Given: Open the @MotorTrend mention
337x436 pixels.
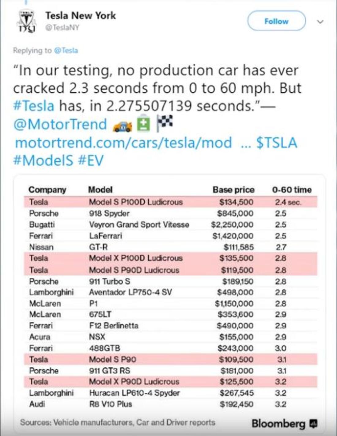Looking at the screenshot, I should [60, 124].
